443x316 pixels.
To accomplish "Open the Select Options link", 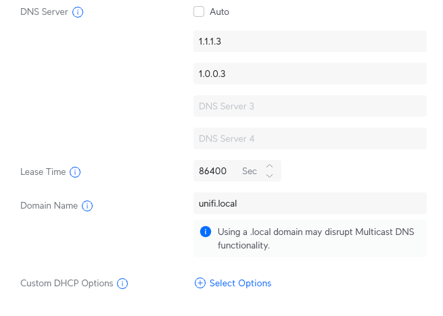I will point(240,283).
